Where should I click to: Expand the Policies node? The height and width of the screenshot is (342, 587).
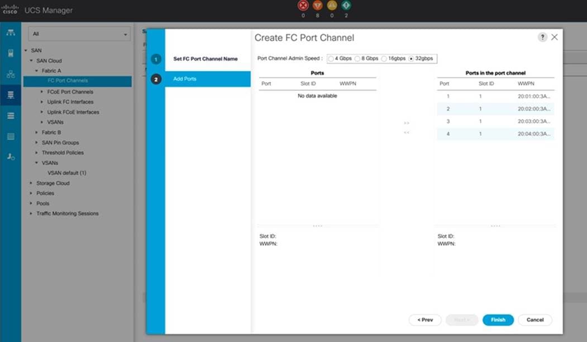pos(31,193)
